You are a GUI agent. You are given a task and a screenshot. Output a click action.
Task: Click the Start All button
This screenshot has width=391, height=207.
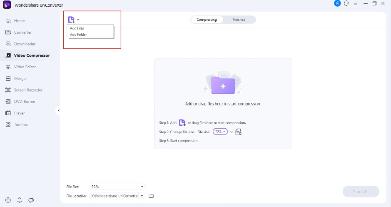click(x=361, y=192)
